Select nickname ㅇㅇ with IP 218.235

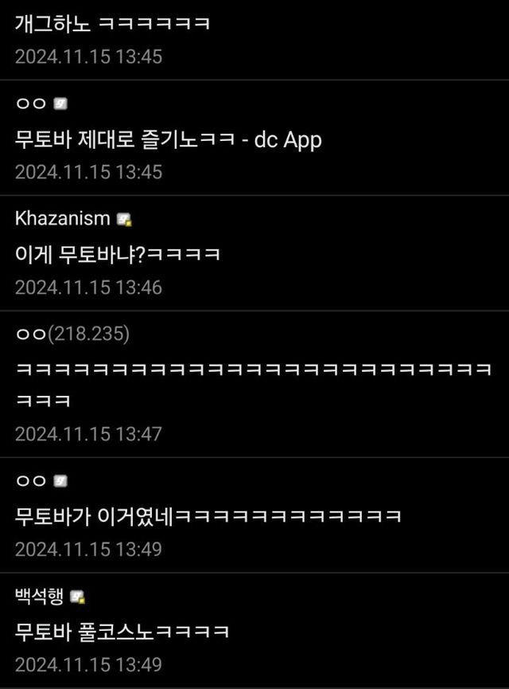point(31,334)
